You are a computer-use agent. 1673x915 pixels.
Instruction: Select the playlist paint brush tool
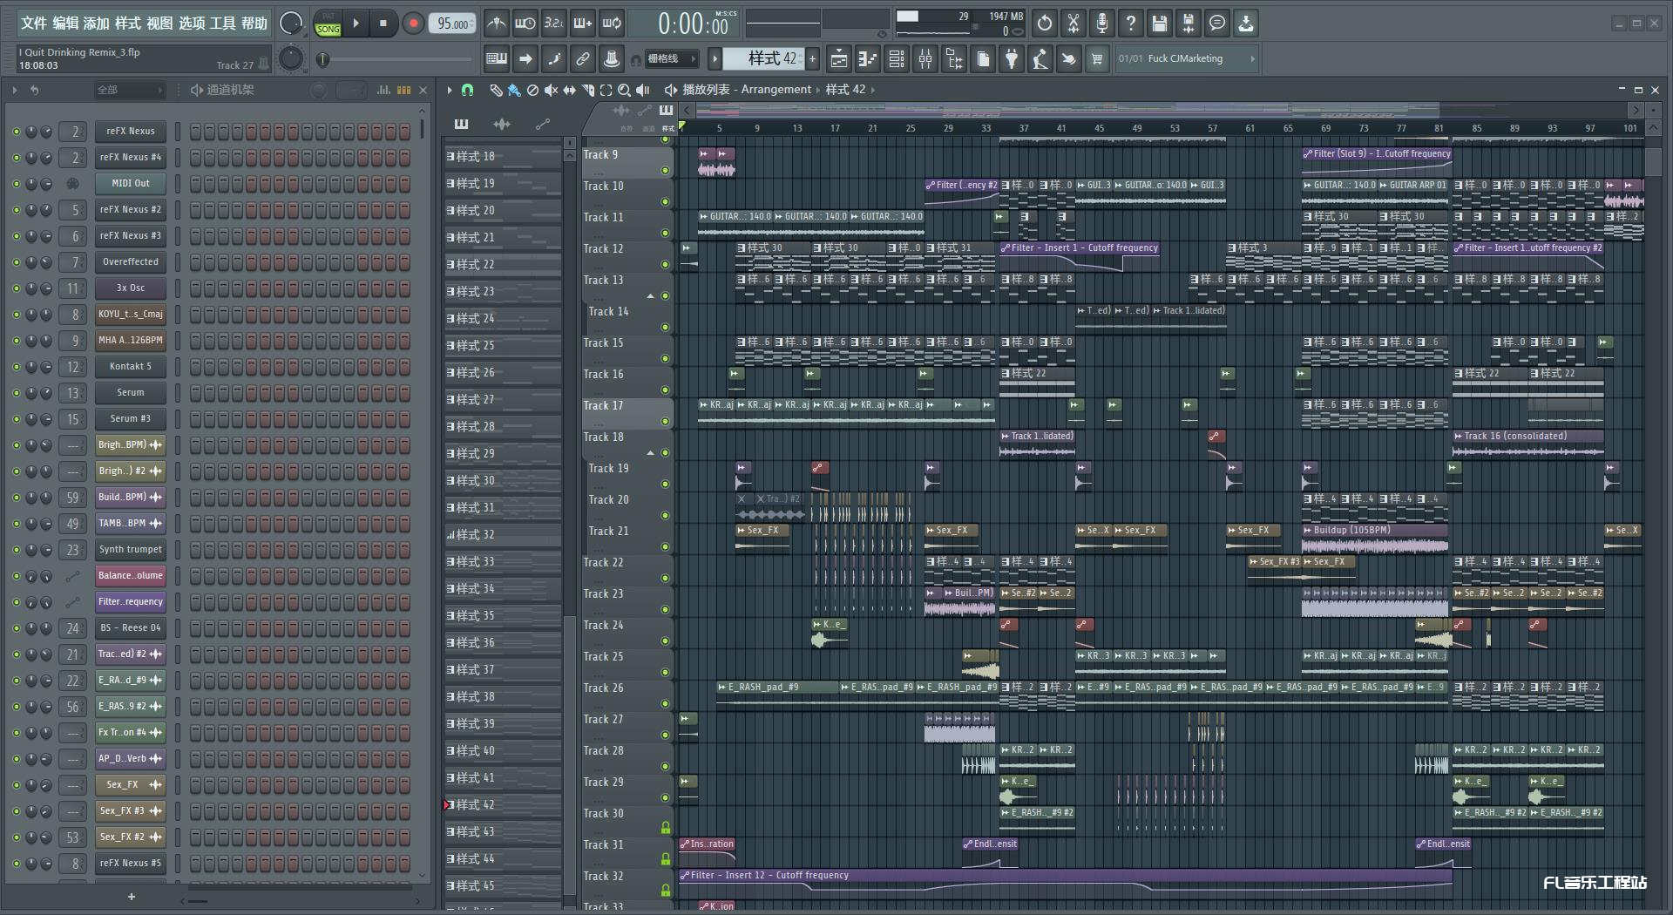coord(514,90)
